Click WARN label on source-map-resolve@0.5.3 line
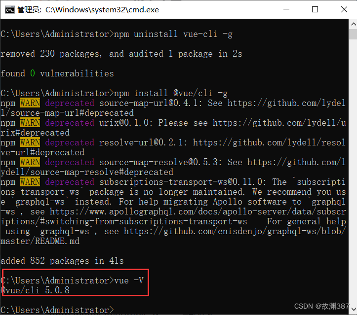The height and width of the screenshot is (315, 357). 30,162
